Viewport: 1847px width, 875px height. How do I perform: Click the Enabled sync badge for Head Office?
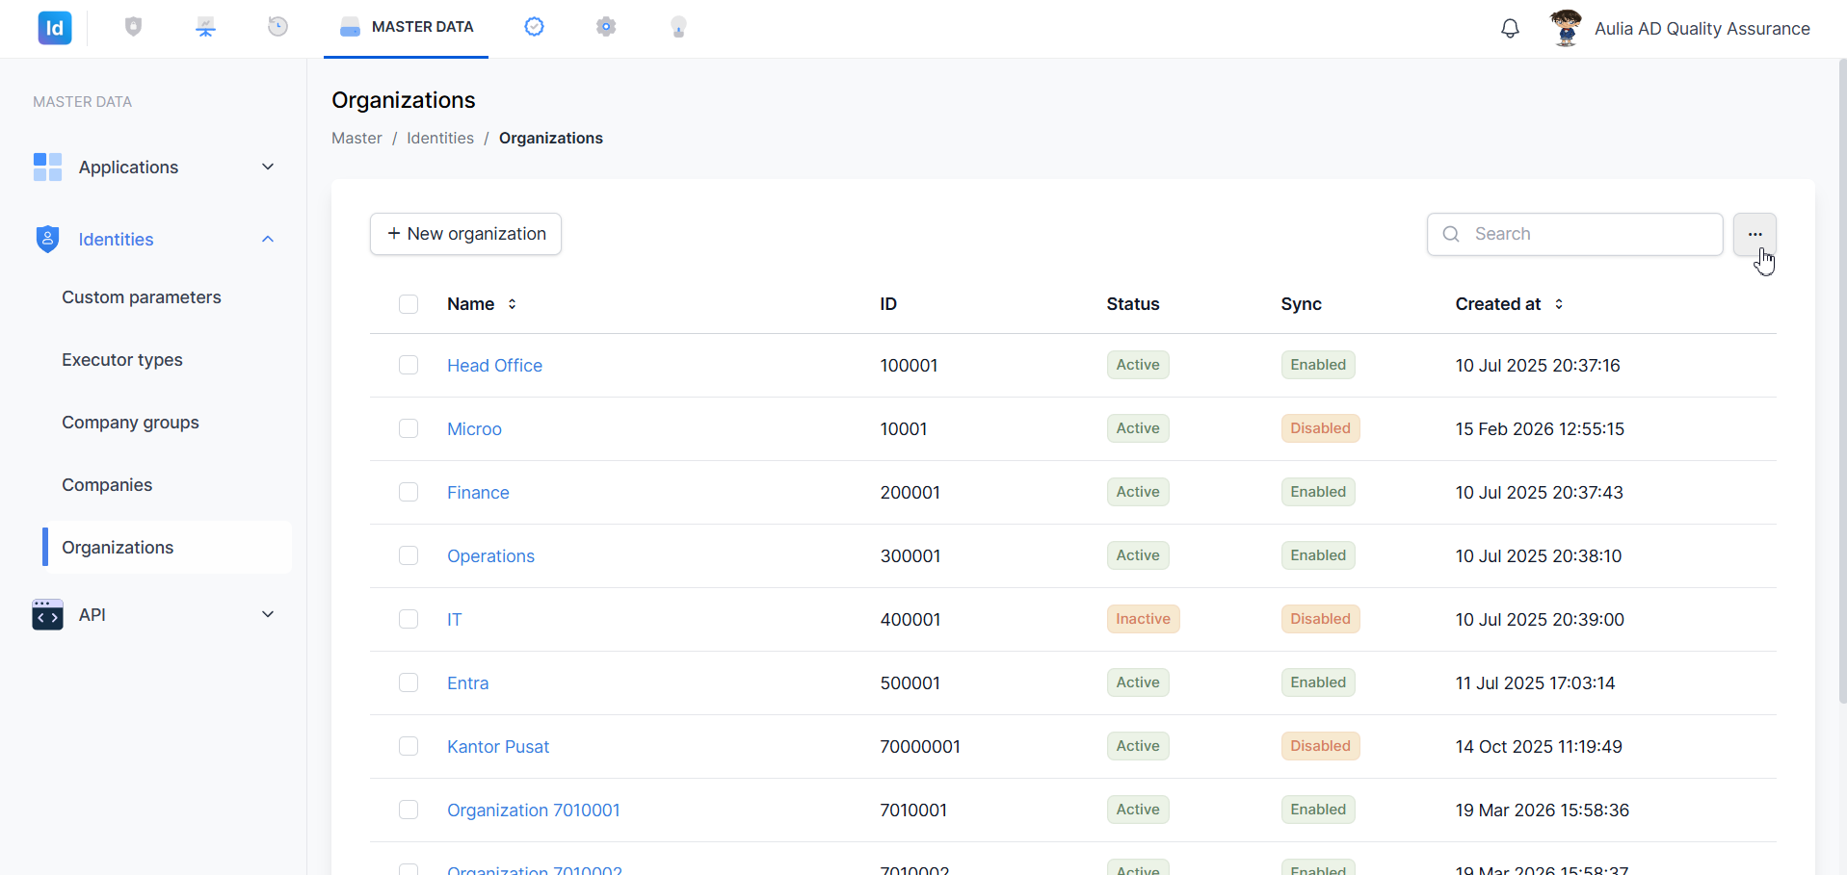point(1318,365)
